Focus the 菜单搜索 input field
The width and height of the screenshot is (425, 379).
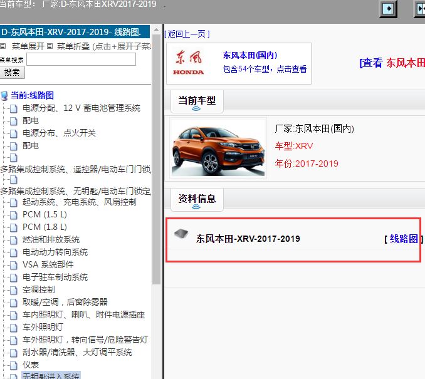81,60
